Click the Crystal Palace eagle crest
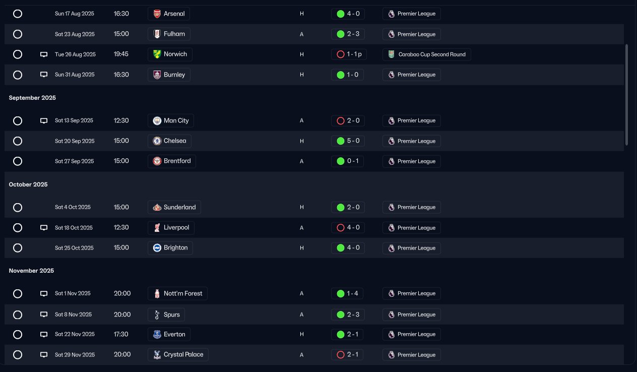 click(x=157, y=355)
